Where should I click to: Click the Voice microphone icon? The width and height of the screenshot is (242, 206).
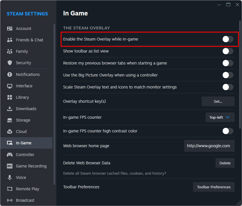[x=10, y=177]
